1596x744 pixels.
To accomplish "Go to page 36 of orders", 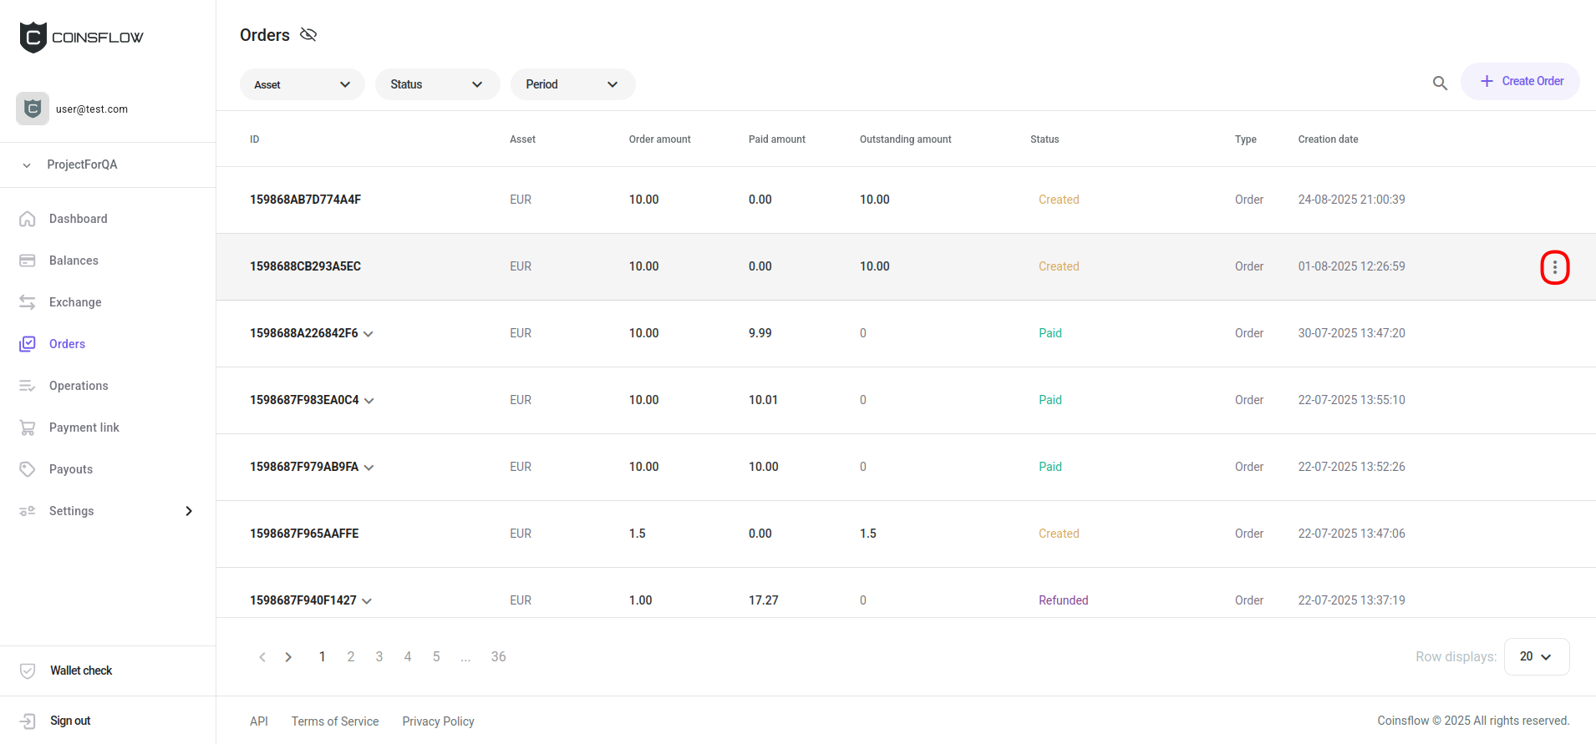I will click(x=498, y=656).
